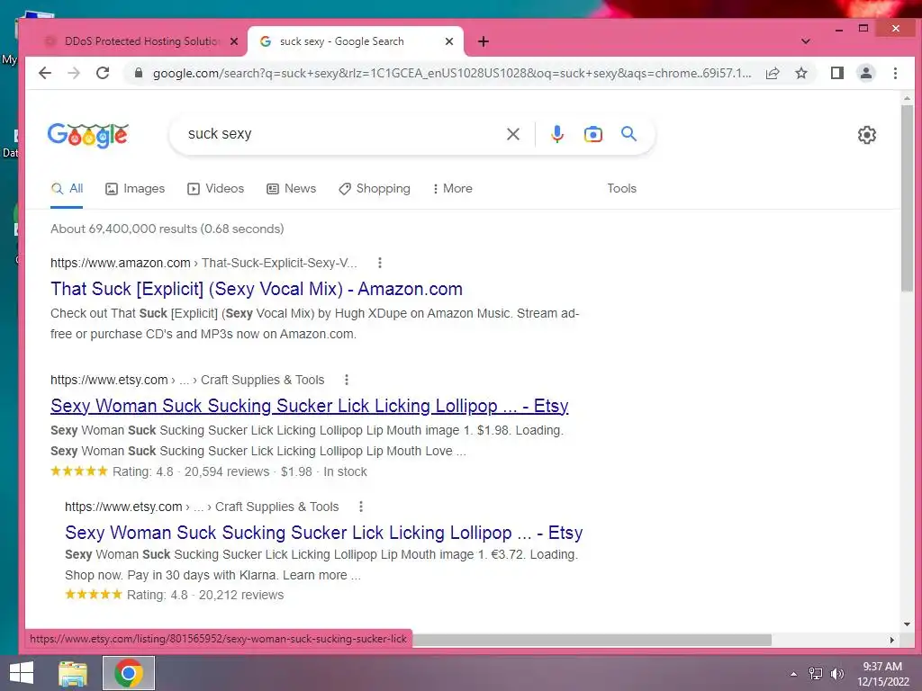Click horizontal scrollbar right arrow
Image resolution: width=922 pixels, height=691 pixels.
(892, 640)
